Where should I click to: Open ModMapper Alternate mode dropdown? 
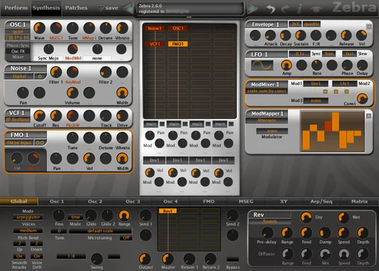tap(267, 121)
